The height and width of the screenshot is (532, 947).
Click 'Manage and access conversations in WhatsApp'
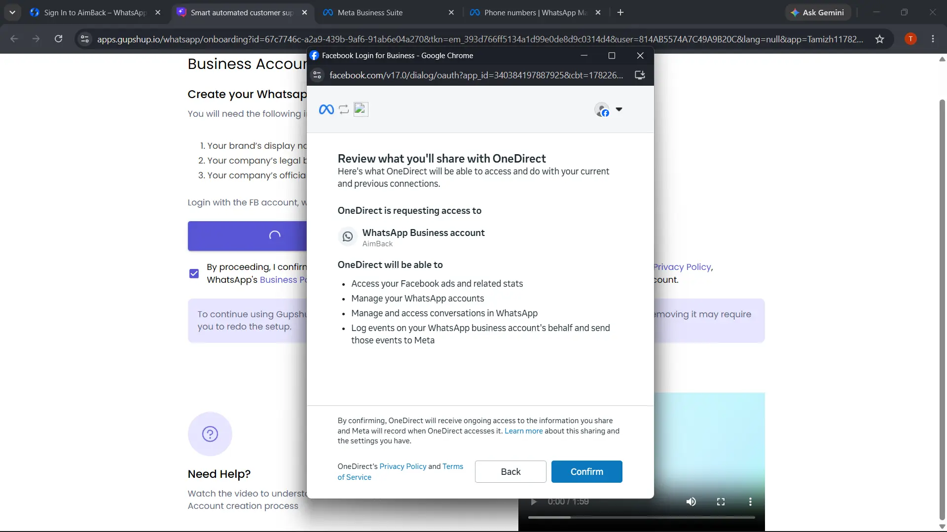click(444, 313)
